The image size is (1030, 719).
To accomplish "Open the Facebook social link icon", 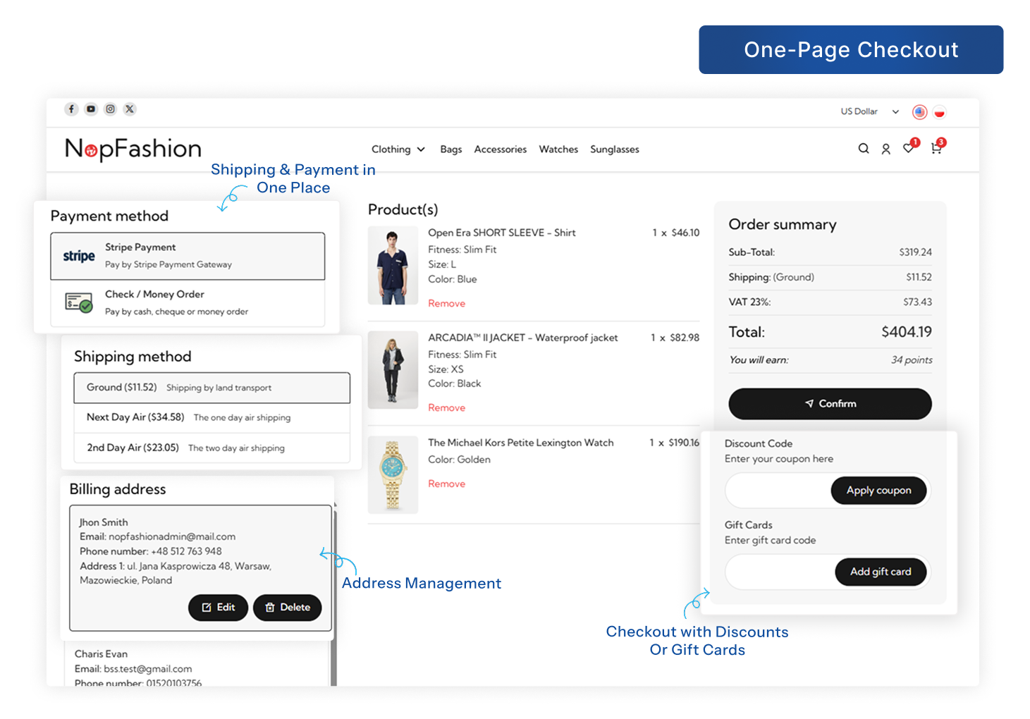I will pos(71,109).
